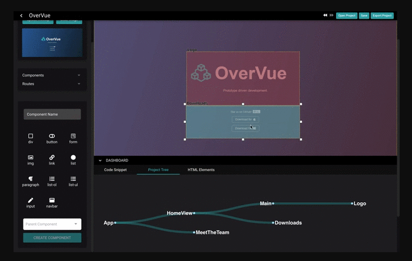
Task: Click the Component Name input field
Action: pyautogui.click(x=52, y=115)
